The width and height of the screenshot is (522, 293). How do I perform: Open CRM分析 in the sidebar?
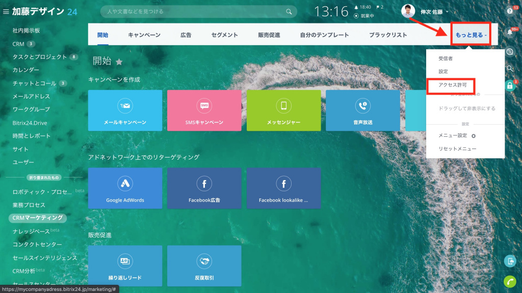pyautogui.click(x=23, y=271)
